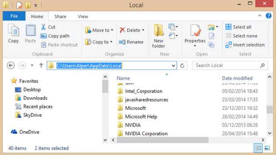Go up one folder level

click(41, 65)
